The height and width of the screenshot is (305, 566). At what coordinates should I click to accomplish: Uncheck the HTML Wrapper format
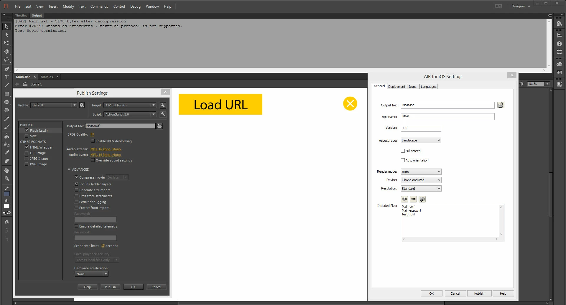coord(27,147)
